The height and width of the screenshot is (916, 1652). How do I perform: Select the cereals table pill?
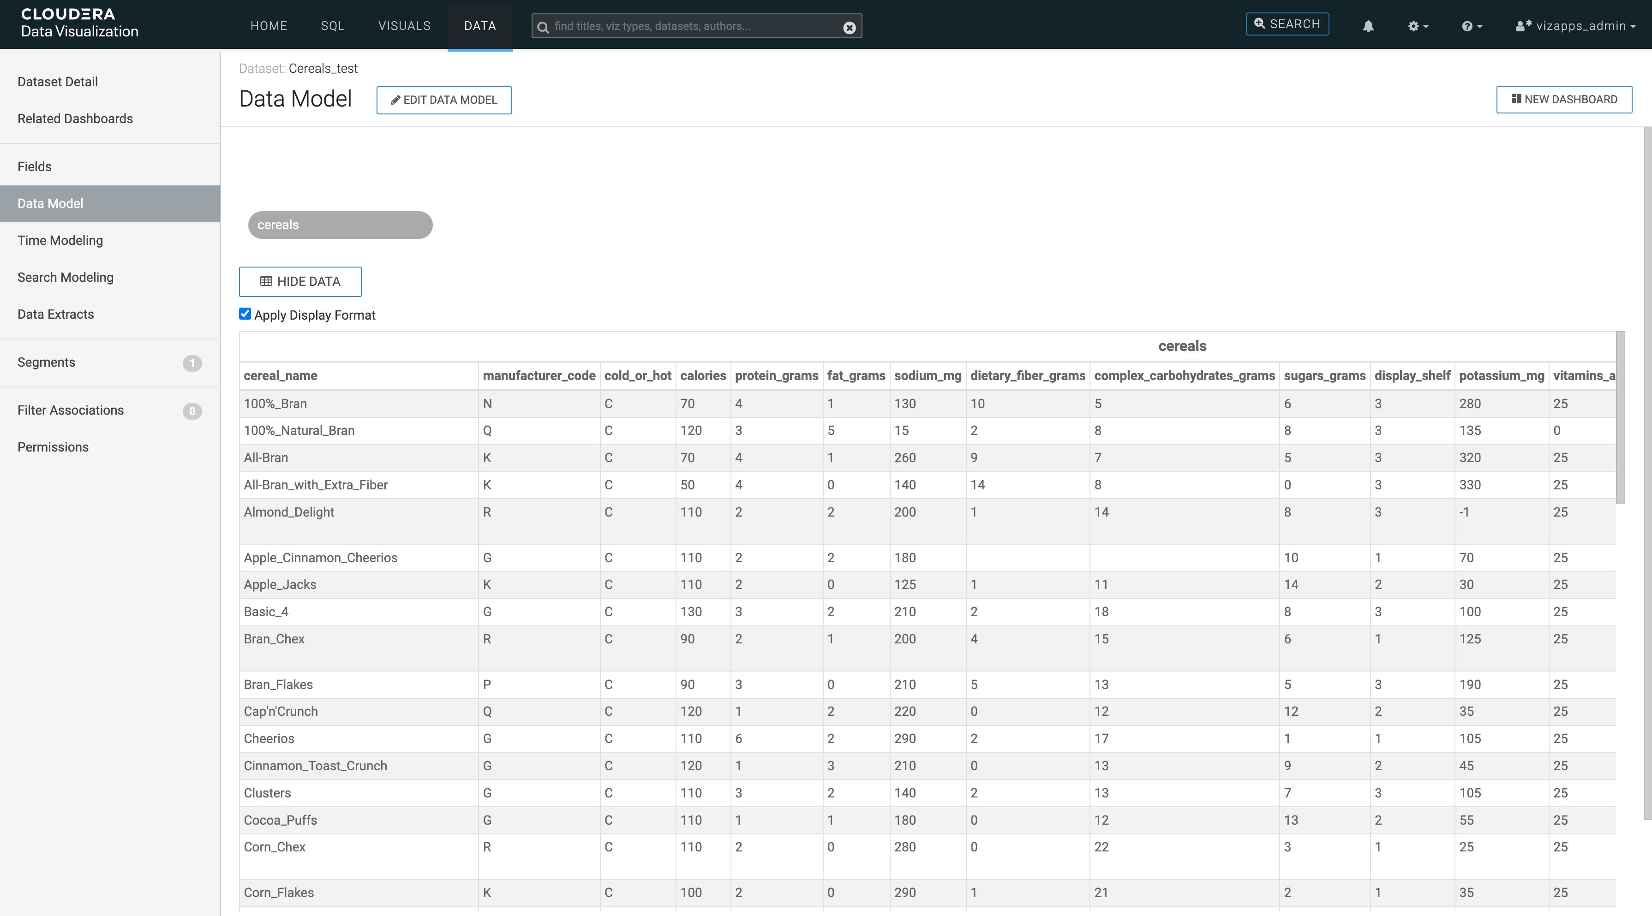pos(340,225)
